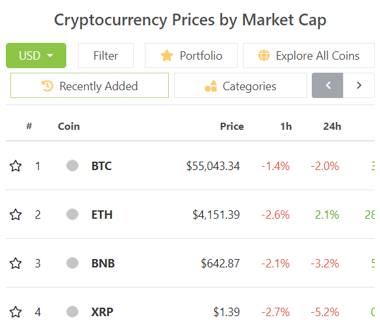Sort by the 1h change column
This screenshot has width=380, height=333.
click(286, 127)
